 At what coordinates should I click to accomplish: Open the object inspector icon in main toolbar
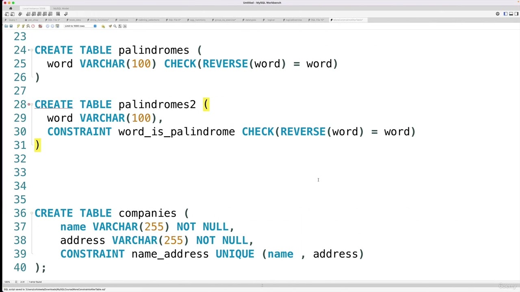tap(20, 14)
